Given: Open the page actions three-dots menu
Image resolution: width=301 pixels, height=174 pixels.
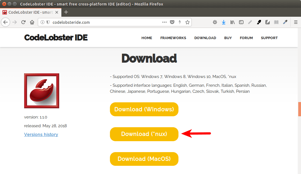Looking at the screenshot, I should coord(164,22).
